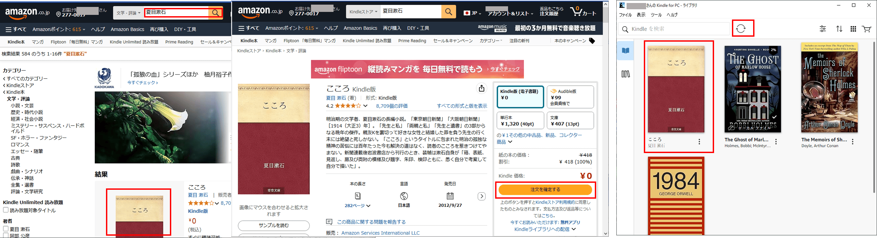Viewport: 877px width, 238px height.
Task: Open three-dot menu for The Memoirs of Sherlock Holmes
Action: (852, 142)
